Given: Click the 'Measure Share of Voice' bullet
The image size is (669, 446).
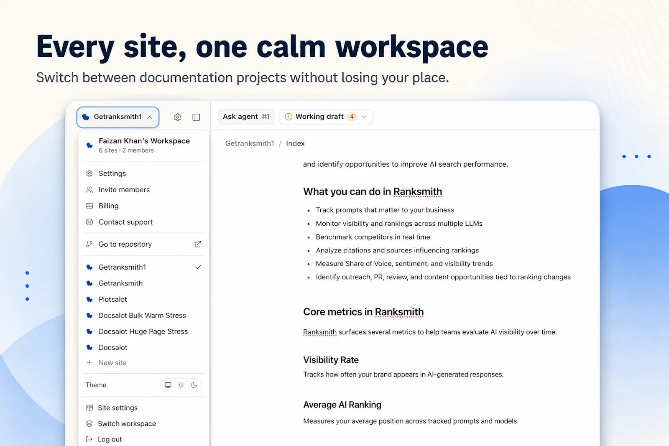Looking at the screenshot, I should (x=404, y=264).
